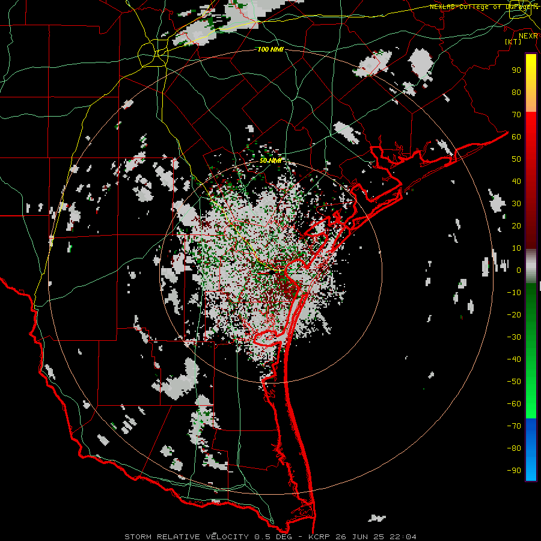Select the 90 label on the velocity scale
This screenshot has width=541, height=541.
516,70
